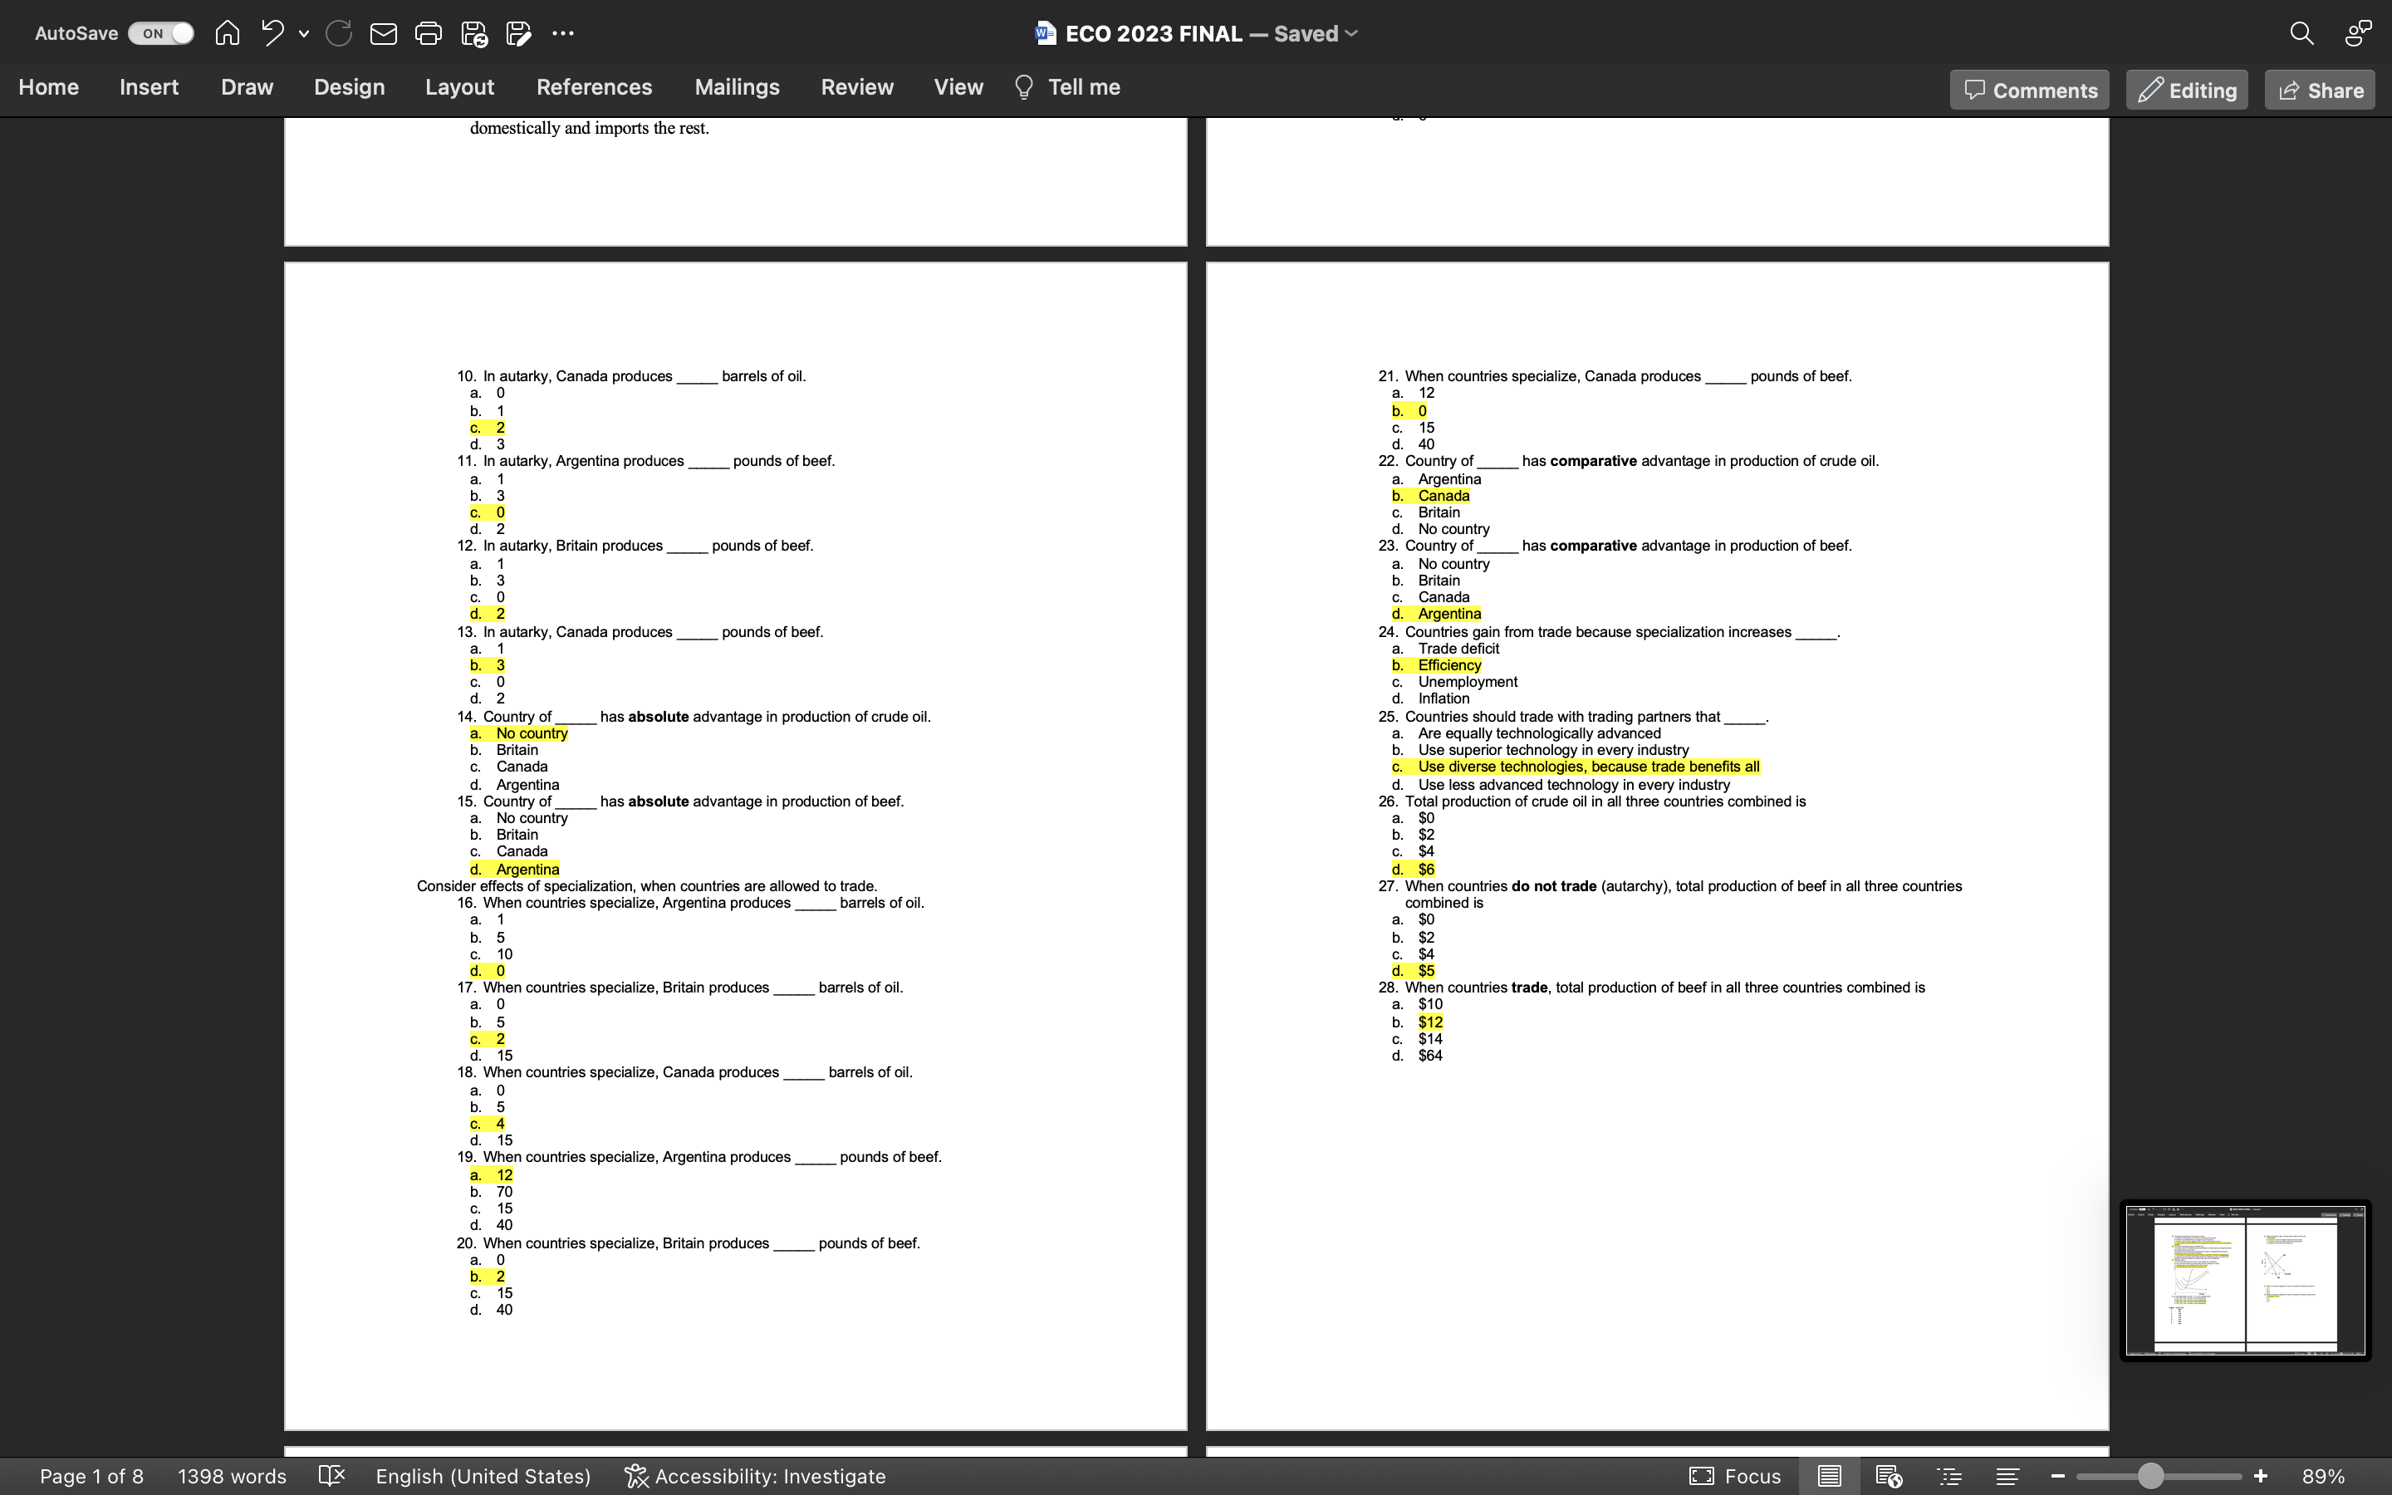
Task: Toggle AutoSave off
Action: click(x=160, y=32)
